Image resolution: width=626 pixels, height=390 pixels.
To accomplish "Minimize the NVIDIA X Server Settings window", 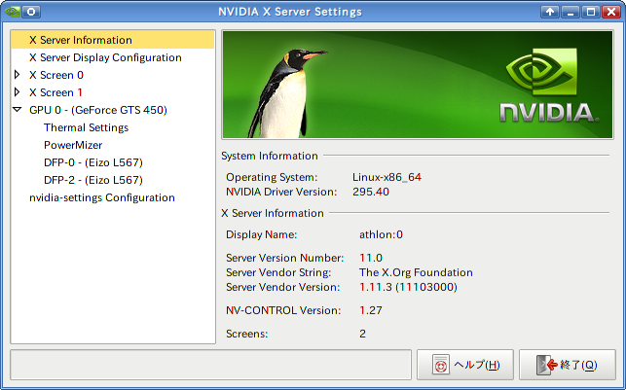I will tap(571, 12).
